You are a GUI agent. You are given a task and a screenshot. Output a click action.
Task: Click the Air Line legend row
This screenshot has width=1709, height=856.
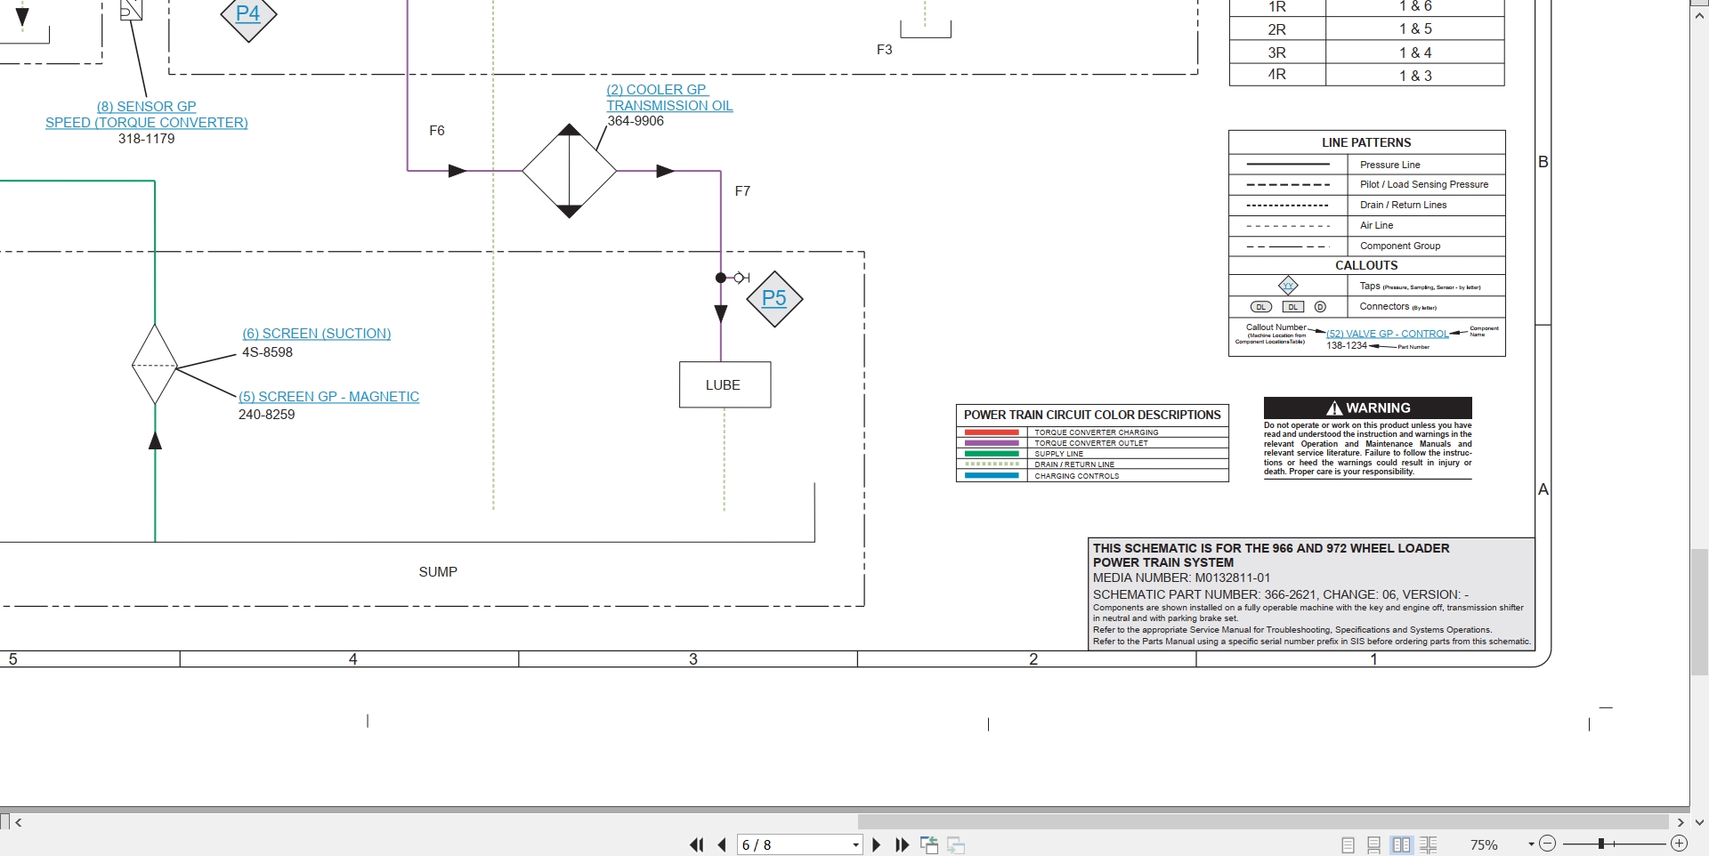click(1366, 225)
